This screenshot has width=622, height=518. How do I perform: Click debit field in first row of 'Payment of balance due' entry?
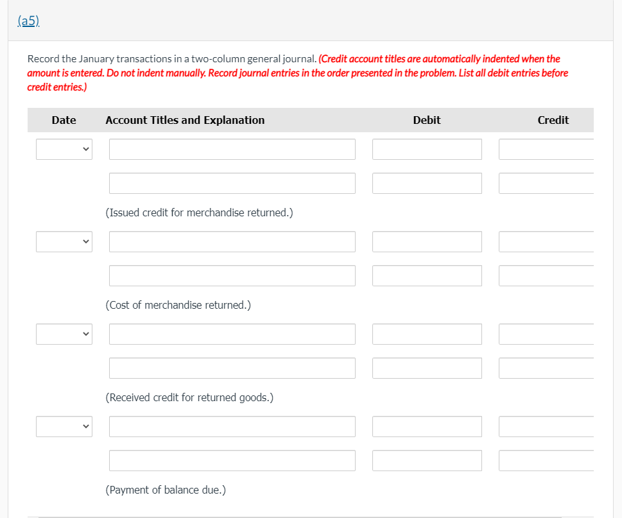point(427,426)
